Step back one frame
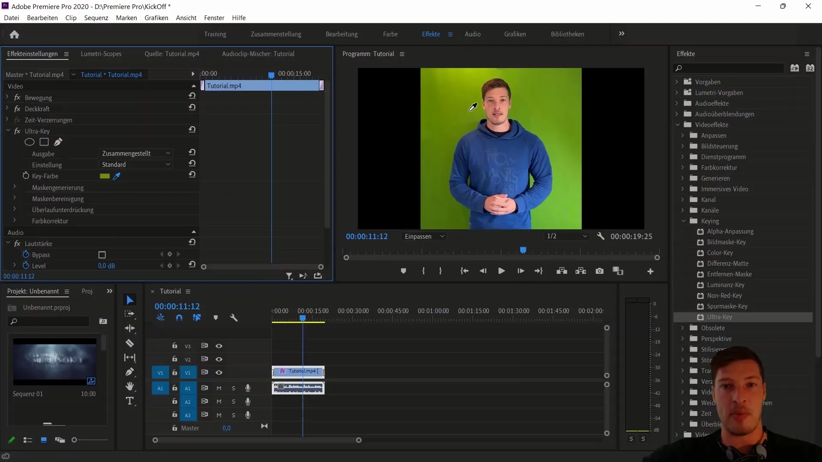Viewport: 822px width, 462px height. pyautogui.click(x=483, y=271)
